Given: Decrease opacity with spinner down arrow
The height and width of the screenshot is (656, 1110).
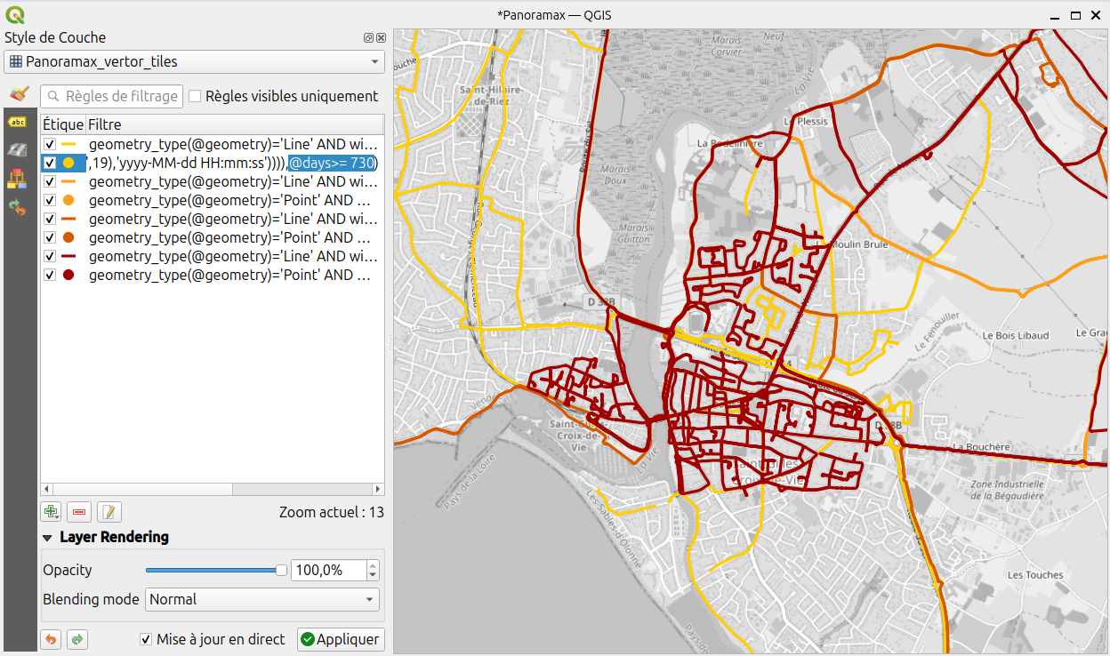Looking at the screenshot, I should pyautogui.click(x=373, y=575).
